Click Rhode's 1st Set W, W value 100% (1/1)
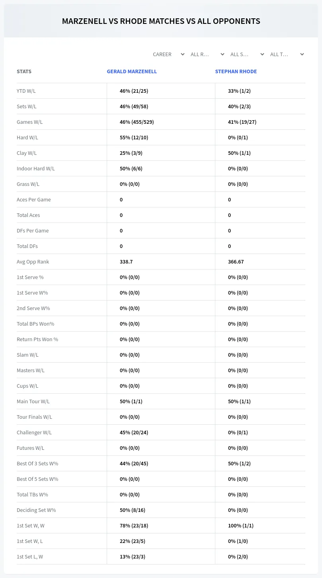Viewport: 322px width, 578px height. (241, 525)
